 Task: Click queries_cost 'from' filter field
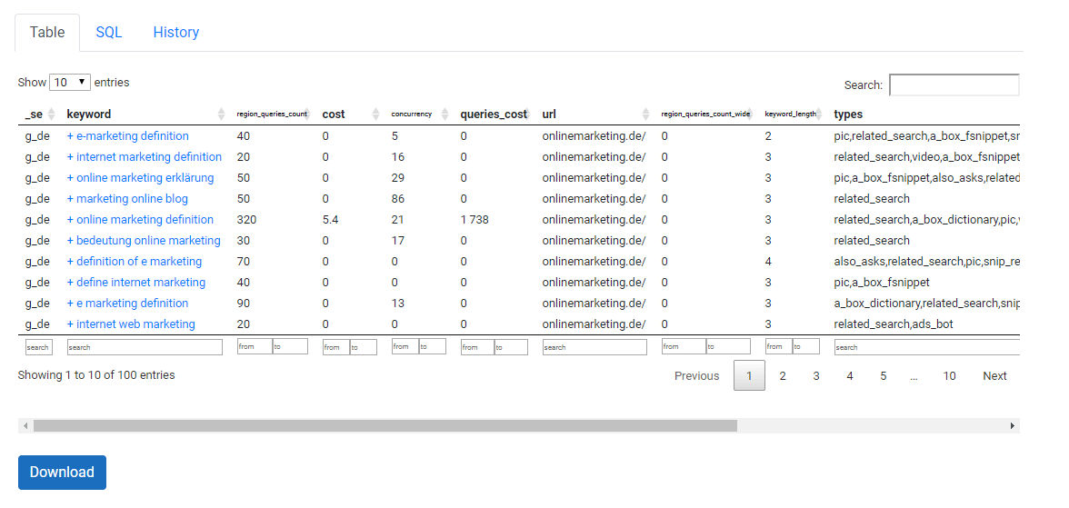[x=477, y=347]
